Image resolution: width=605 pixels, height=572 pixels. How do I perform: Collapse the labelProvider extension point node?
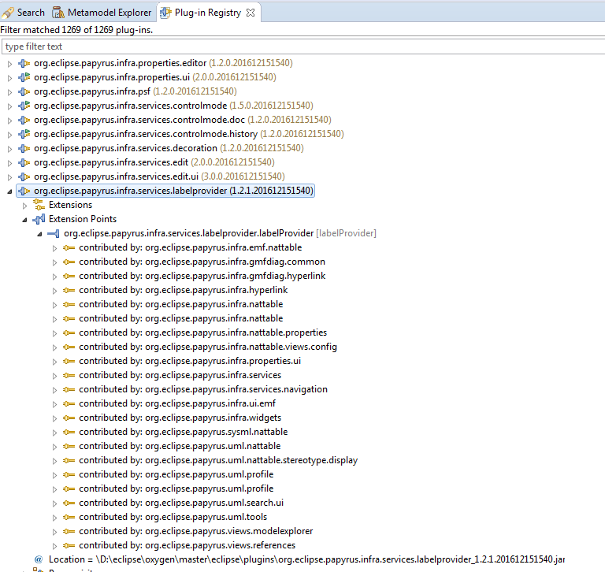[x=39, y=234]
